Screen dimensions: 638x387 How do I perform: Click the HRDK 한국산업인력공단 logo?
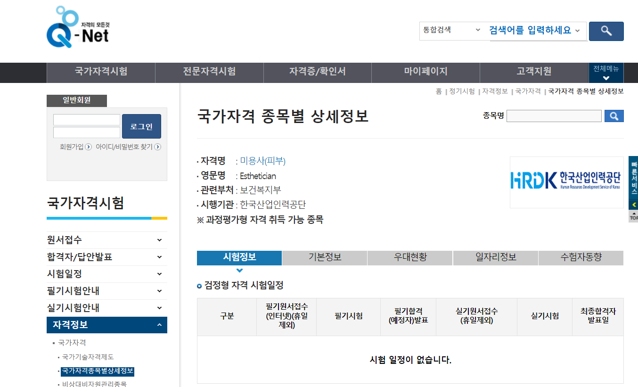pos(566,182)
